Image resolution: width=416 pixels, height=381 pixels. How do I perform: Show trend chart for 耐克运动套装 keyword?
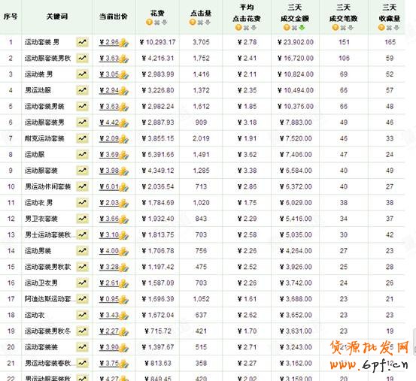click(82, 138)
